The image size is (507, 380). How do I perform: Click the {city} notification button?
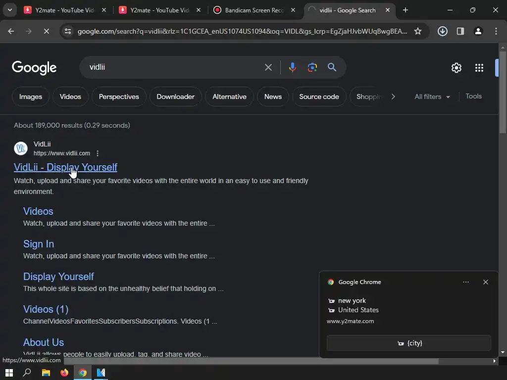click(408, 343)
